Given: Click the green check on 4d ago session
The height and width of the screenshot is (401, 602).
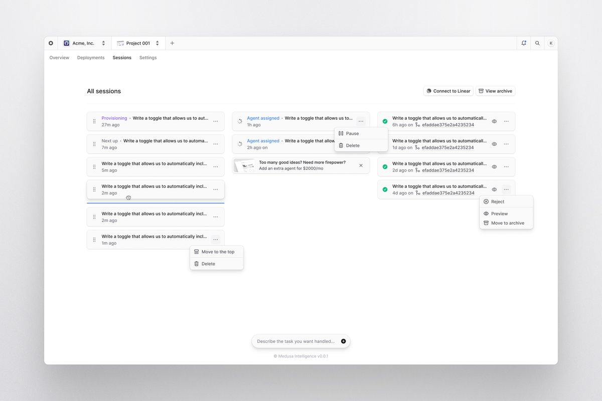Looking at the screenshot, I should (x=385, y=189).
